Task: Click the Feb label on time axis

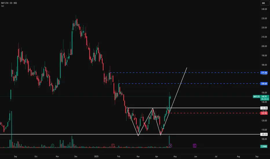Action: pyautogui.click(x=119, y=156)
